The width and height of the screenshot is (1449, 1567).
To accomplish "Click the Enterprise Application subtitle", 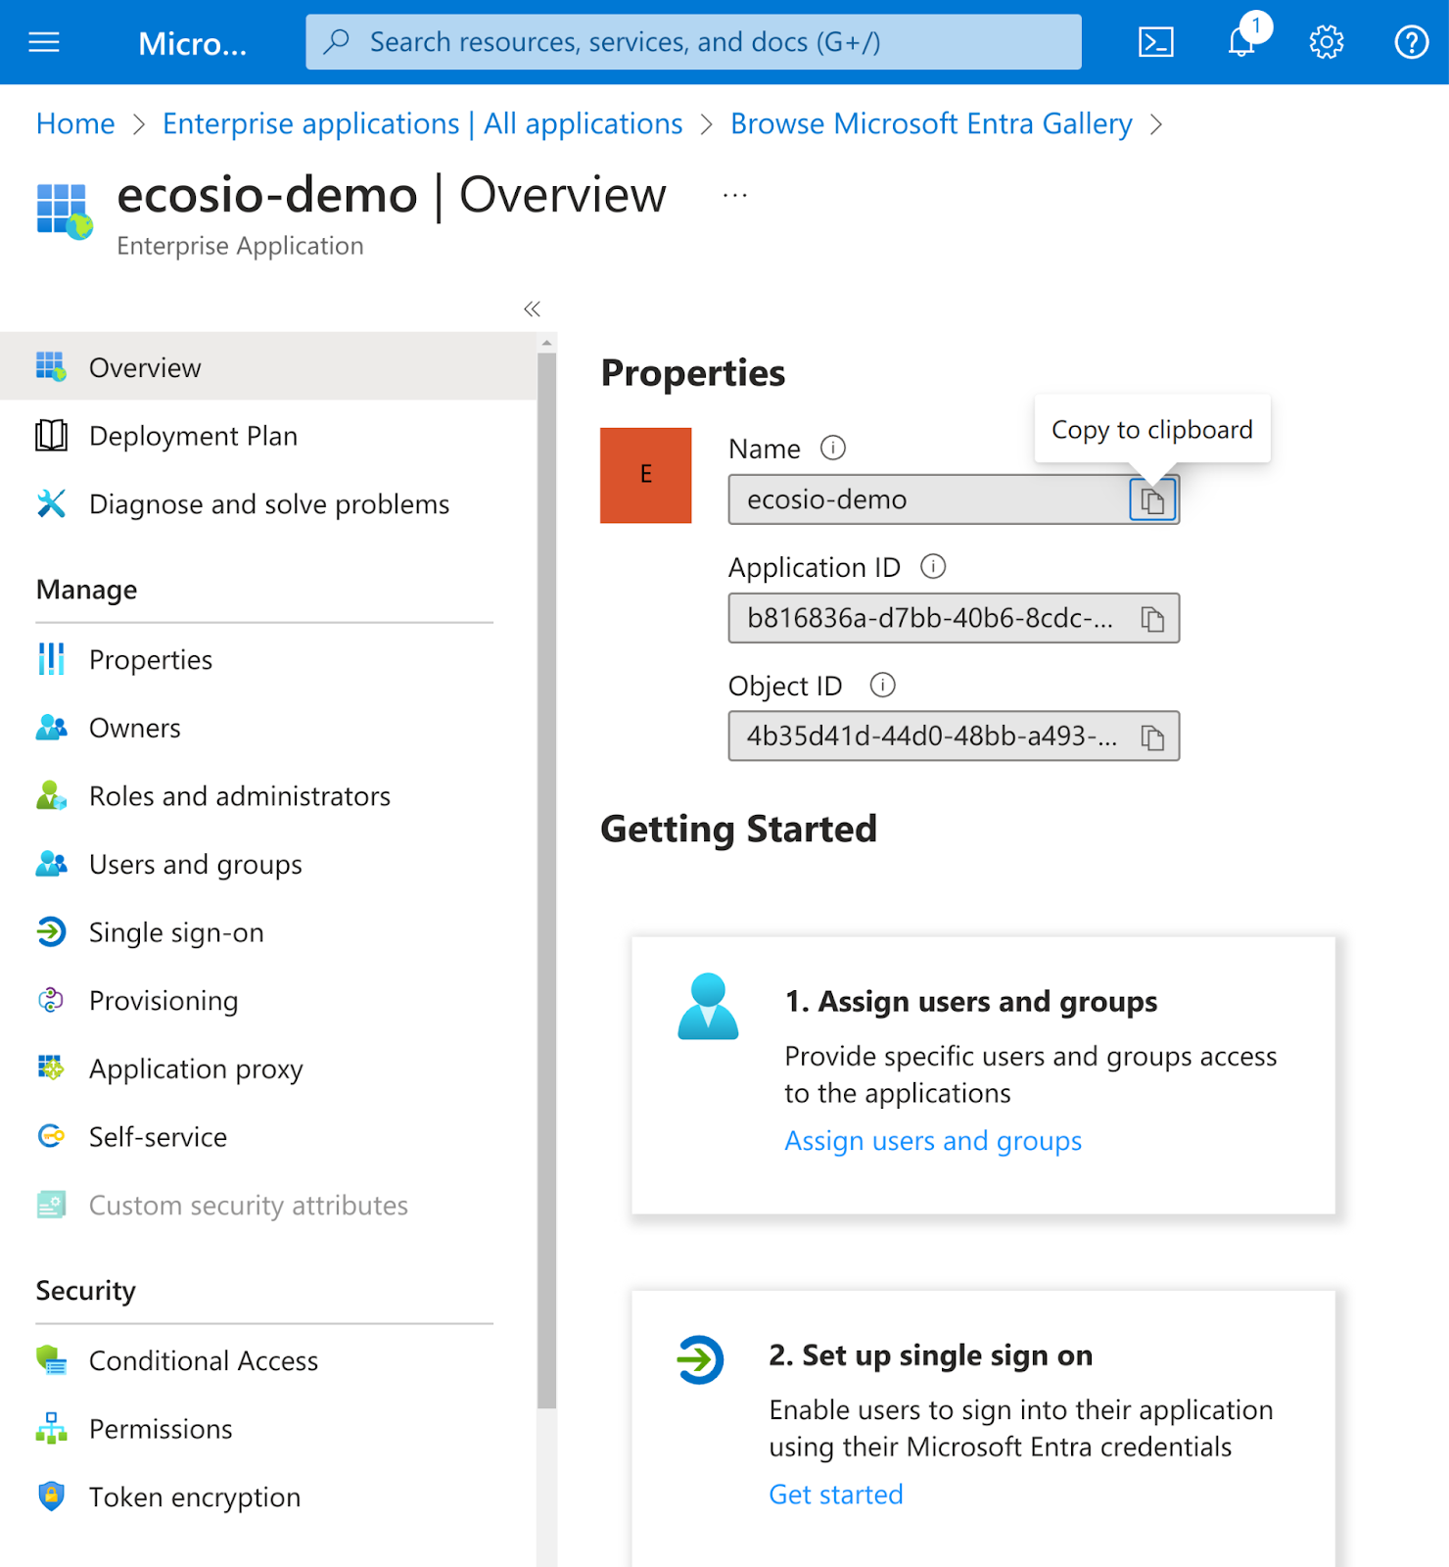I will click(240, 246).
